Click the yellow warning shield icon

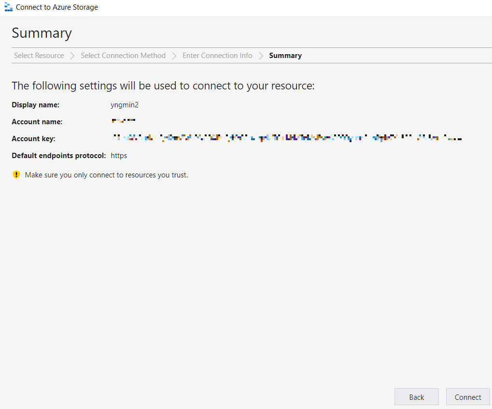point(16,175)
